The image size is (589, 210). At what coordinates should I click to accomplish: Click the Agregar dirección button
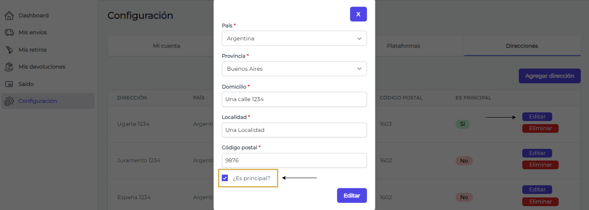pyautogui.click(x=550, y=76)
